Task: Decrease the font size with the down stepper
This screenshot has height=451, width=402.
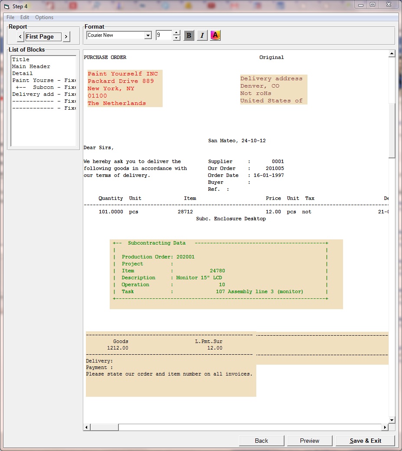Action: click(x=176, y=38)
